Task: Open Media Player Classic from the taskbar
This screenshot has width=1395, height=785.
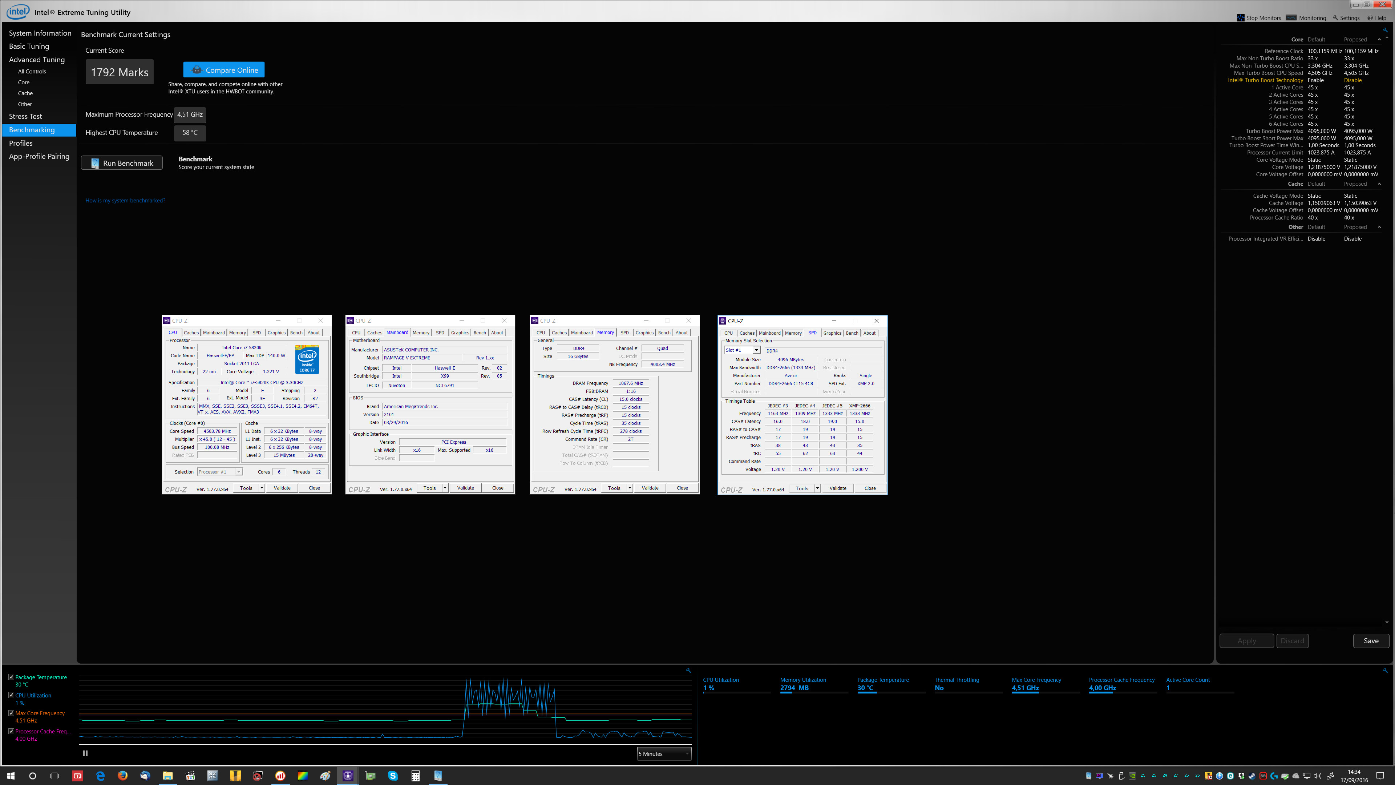Action: point(190,776)
